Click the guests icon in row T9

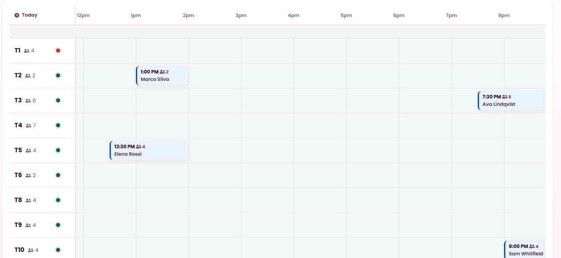pos(28,225)
